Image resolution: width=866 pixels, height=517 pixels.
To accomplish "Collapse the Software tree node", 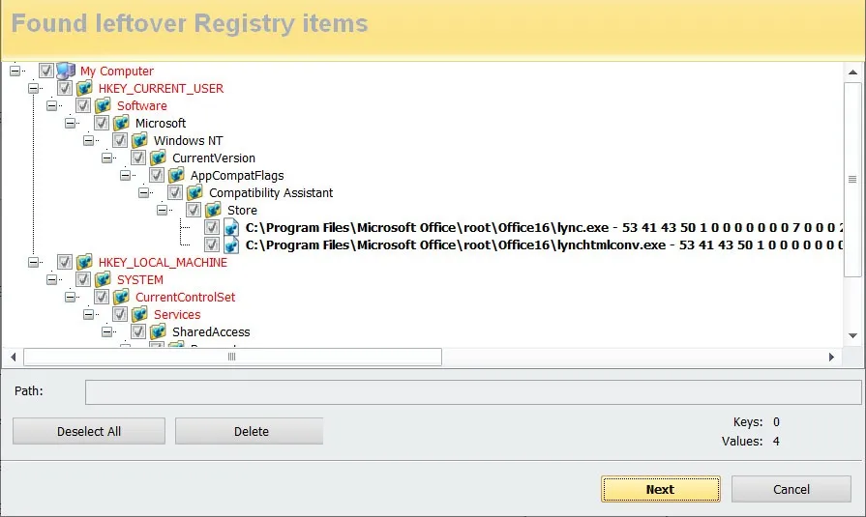I will tap(52, 105).
